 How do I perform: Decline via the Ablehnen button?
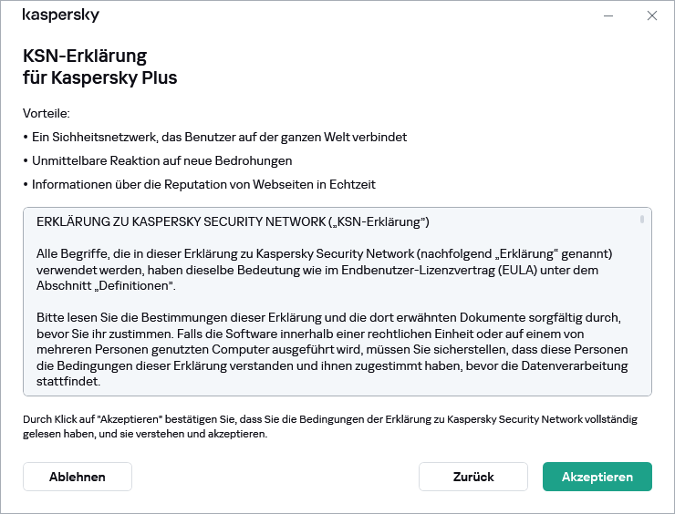tap(78, 477)
